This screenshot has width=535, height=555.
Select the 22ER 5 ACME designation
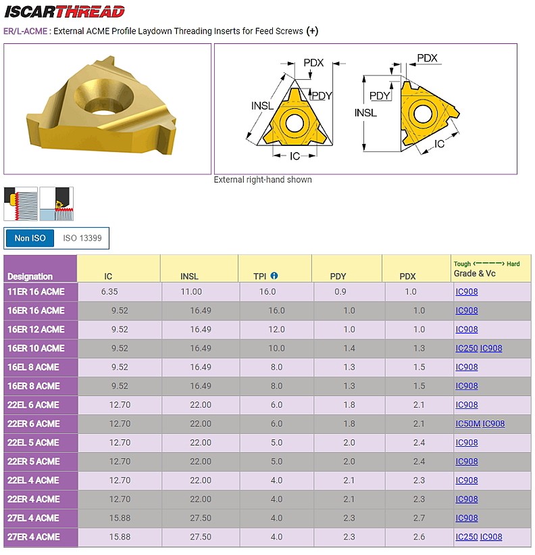point(34,461)
